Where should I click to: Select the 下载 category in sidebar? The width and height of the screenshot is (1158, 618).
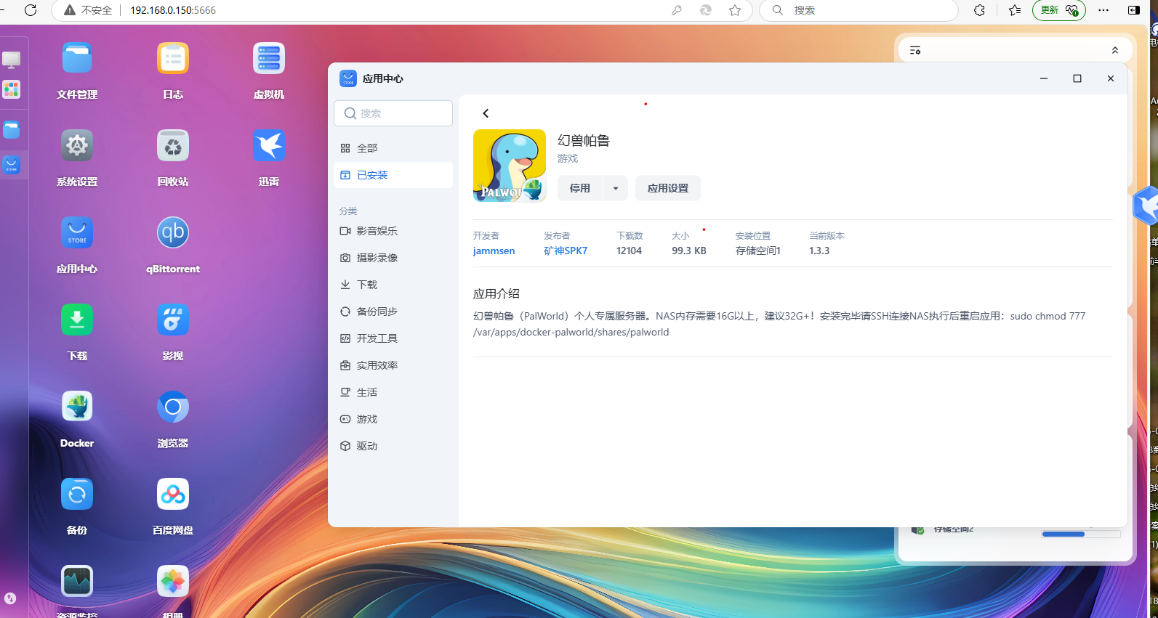point(393,285)
